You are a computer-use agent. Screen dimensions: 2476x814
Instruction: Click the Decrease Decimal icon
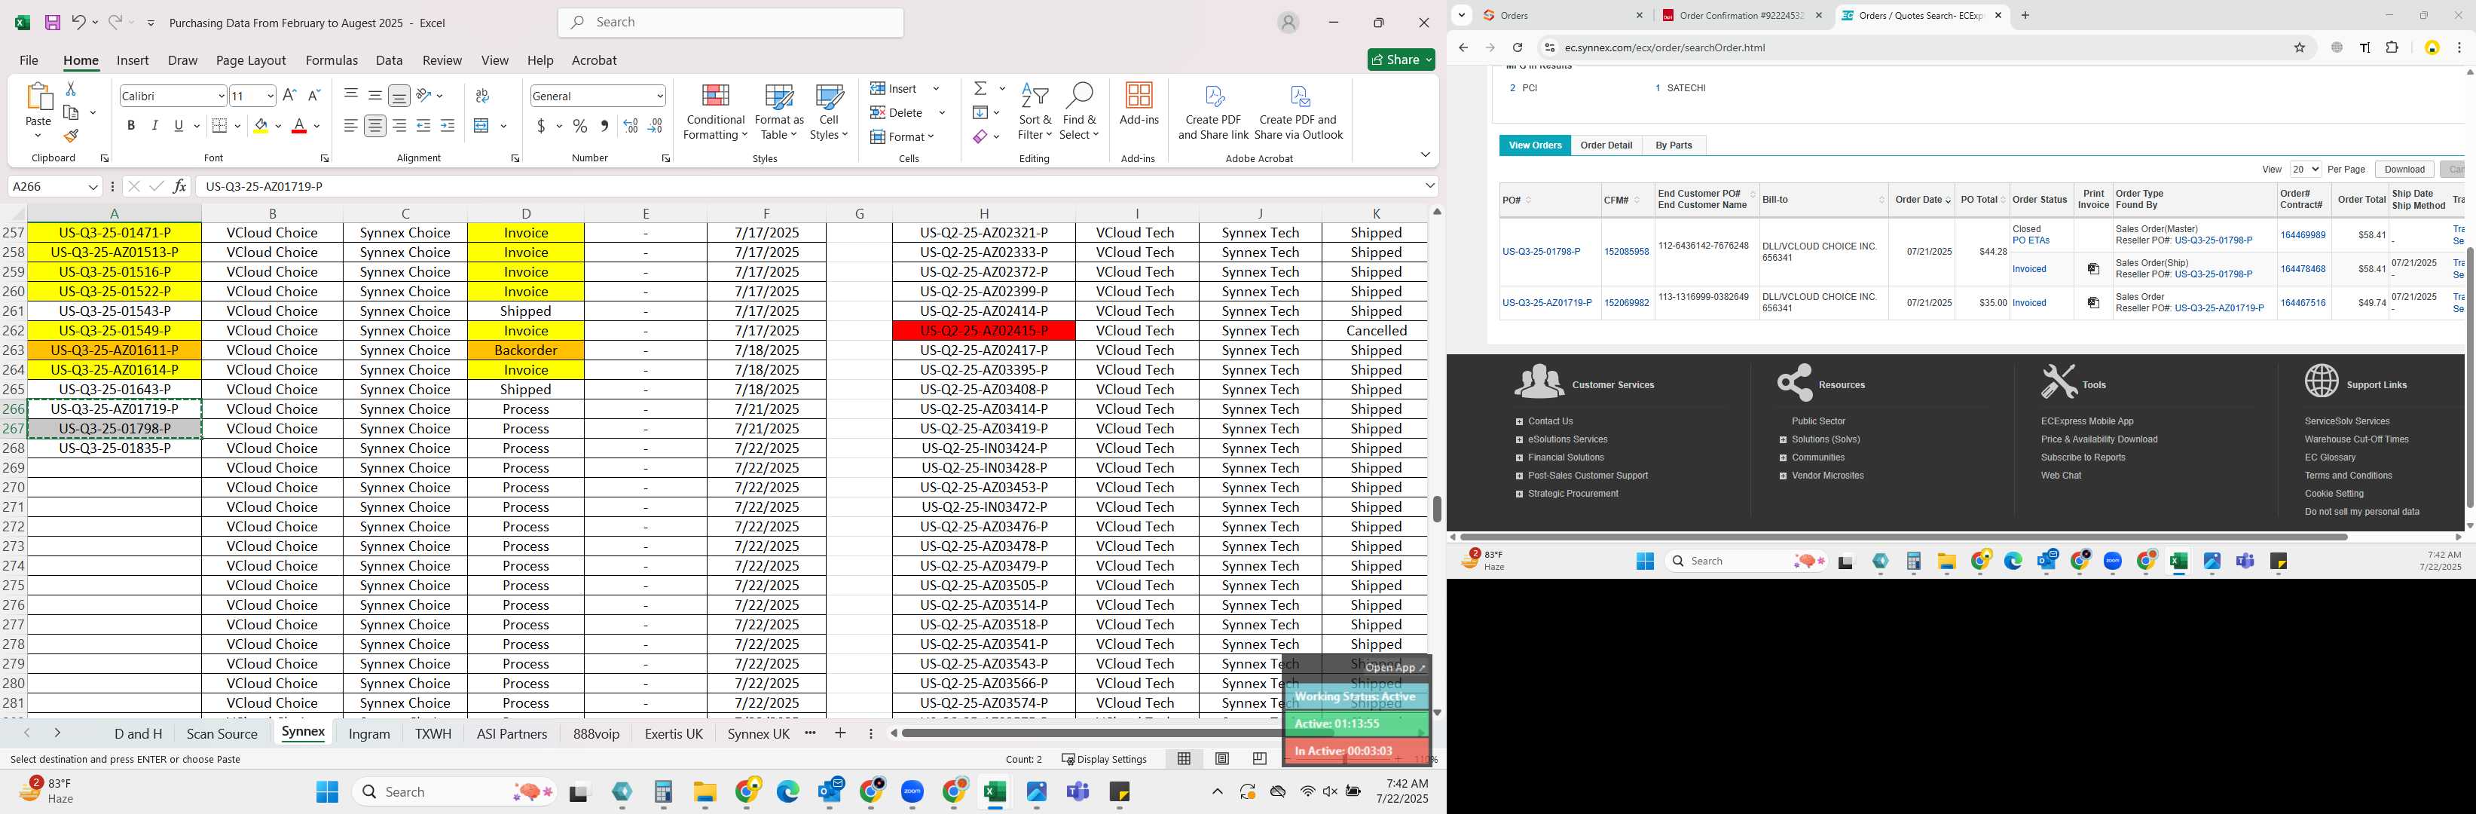pyautogui.click(x=656, y=126)
